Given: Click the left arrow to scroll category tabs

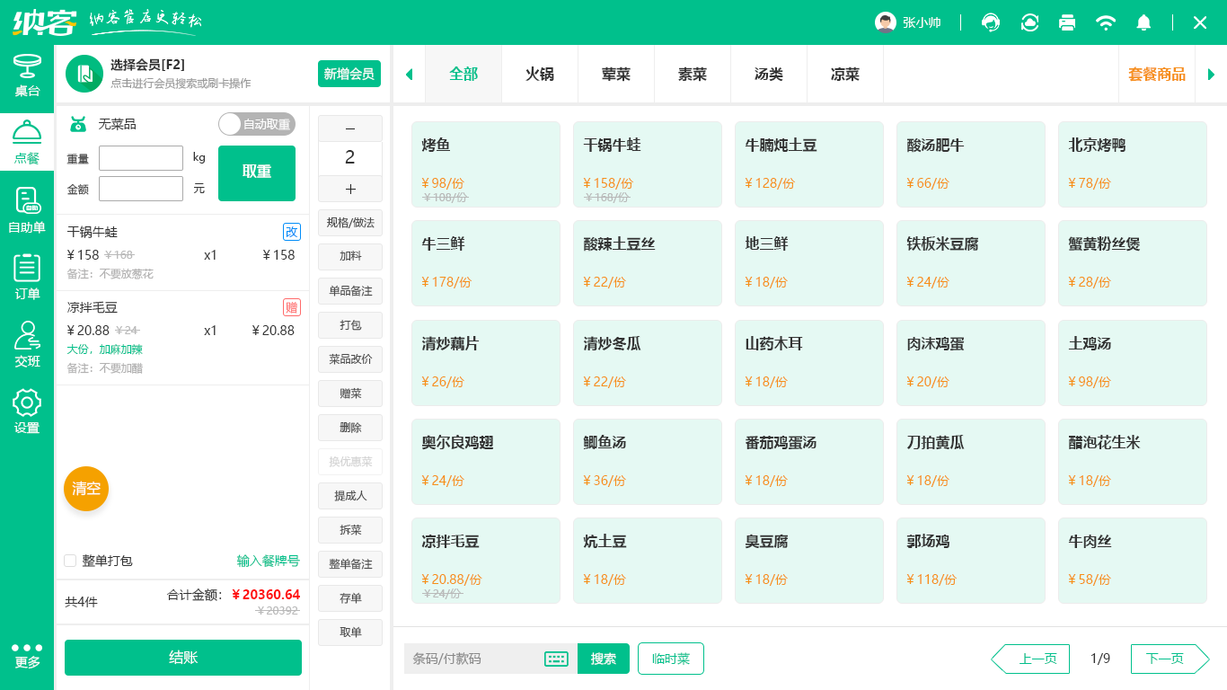Looking at the screenshot, I should click(409, 74).
